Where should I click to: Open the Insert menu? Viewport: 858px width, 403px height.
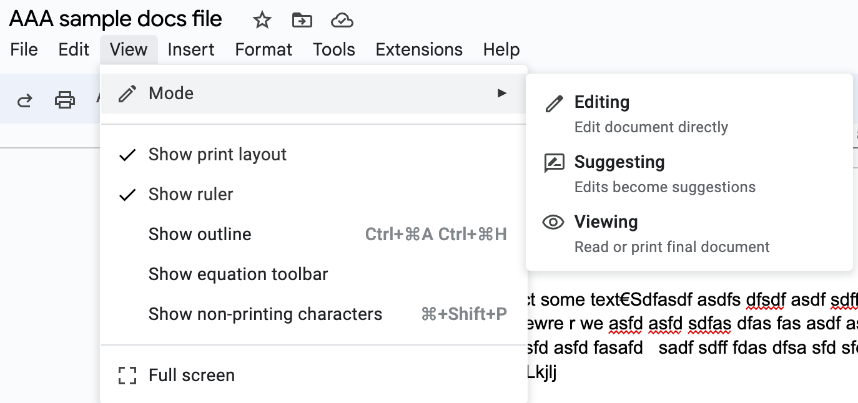point(191,50)
